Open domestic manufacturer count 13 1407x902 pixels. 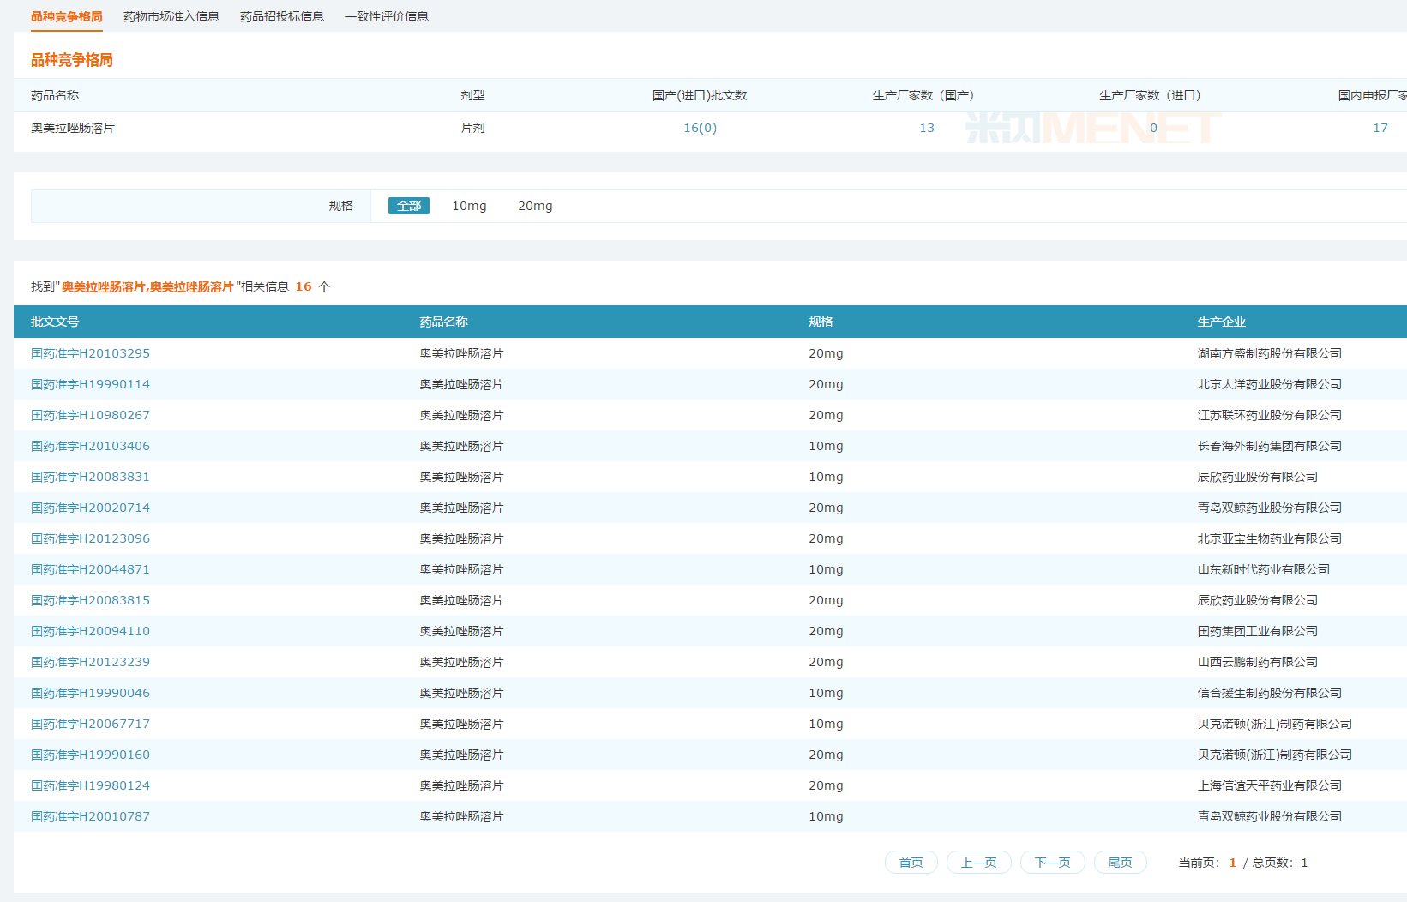click(926, 128)
